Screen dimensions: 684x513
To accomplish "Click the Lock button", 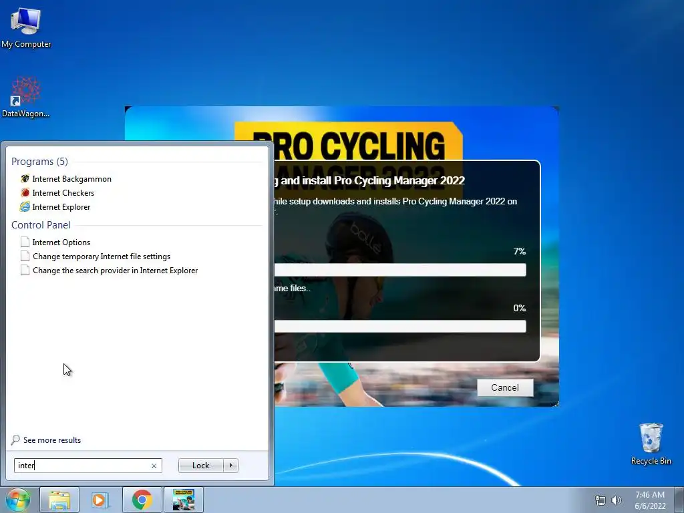I will coord(200,466).
